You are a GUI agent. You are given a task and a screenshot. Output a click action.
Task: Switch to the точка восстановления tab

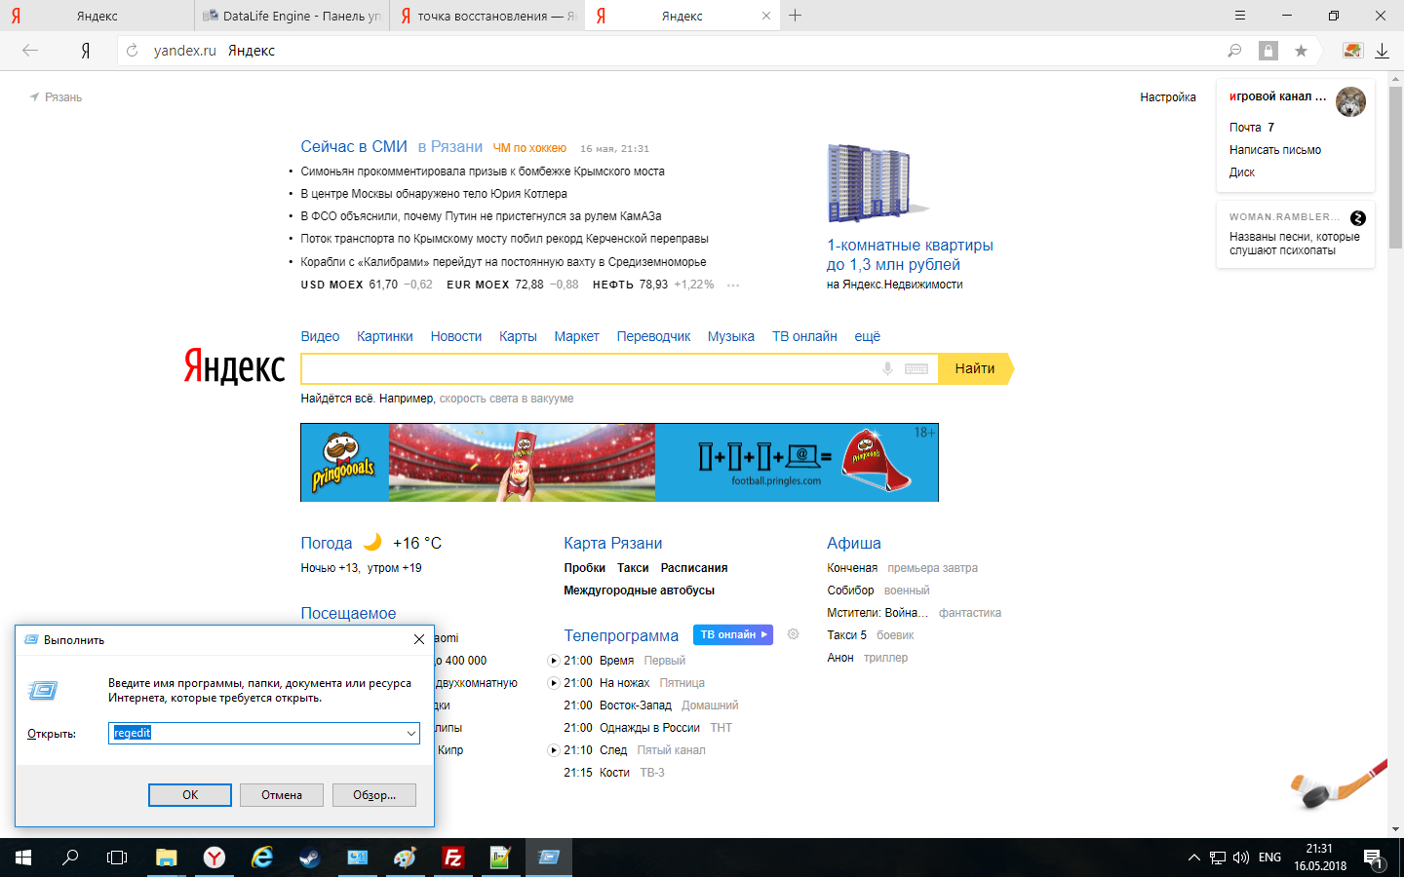(487, 16)
